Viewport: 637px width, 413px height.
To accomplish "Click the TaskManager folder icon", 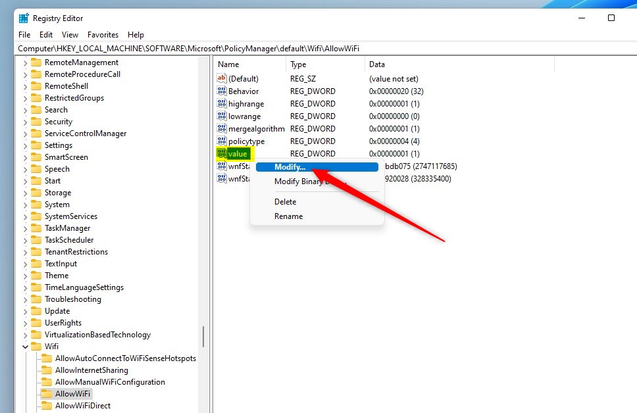I will click(x=37, y=228).
